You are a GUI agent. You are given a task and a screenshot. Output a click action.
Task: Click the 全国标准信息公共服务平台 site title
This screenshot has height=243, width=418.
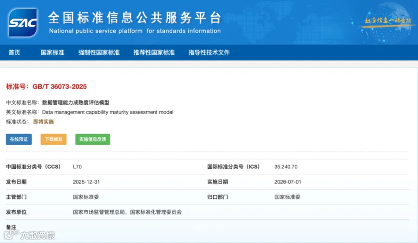[135, 18]
